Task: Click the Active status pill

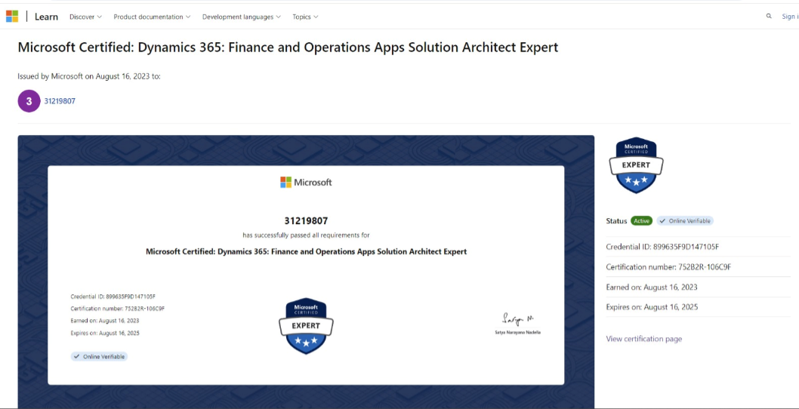Action: (642, 220)
